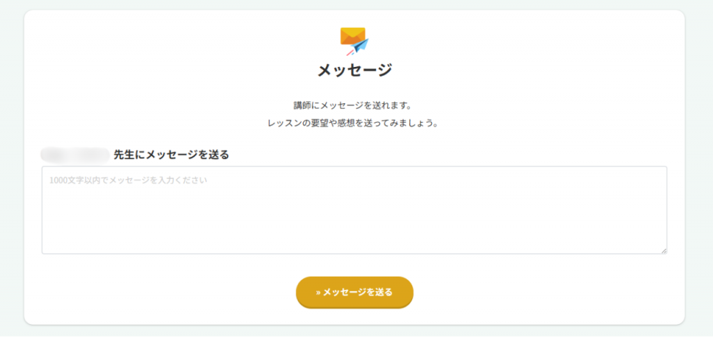Image resolution: width=713 pixels, height=338 pixels.
Task: Click the 1000文字以内 placeholder text
Action: [x=129, y=180]
